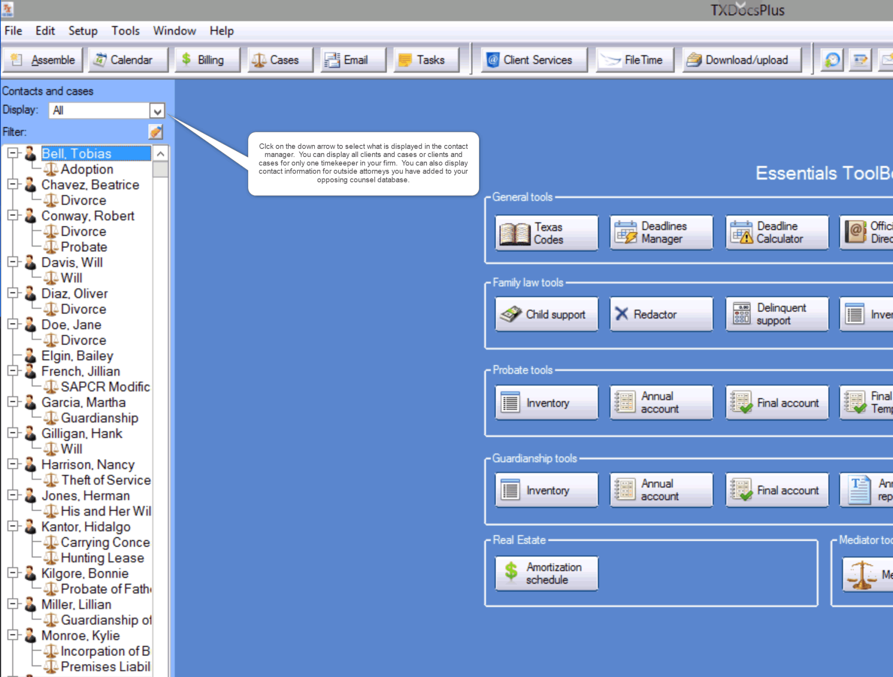
Task: Open the Download/upload tool
Action: pos(740,59)
